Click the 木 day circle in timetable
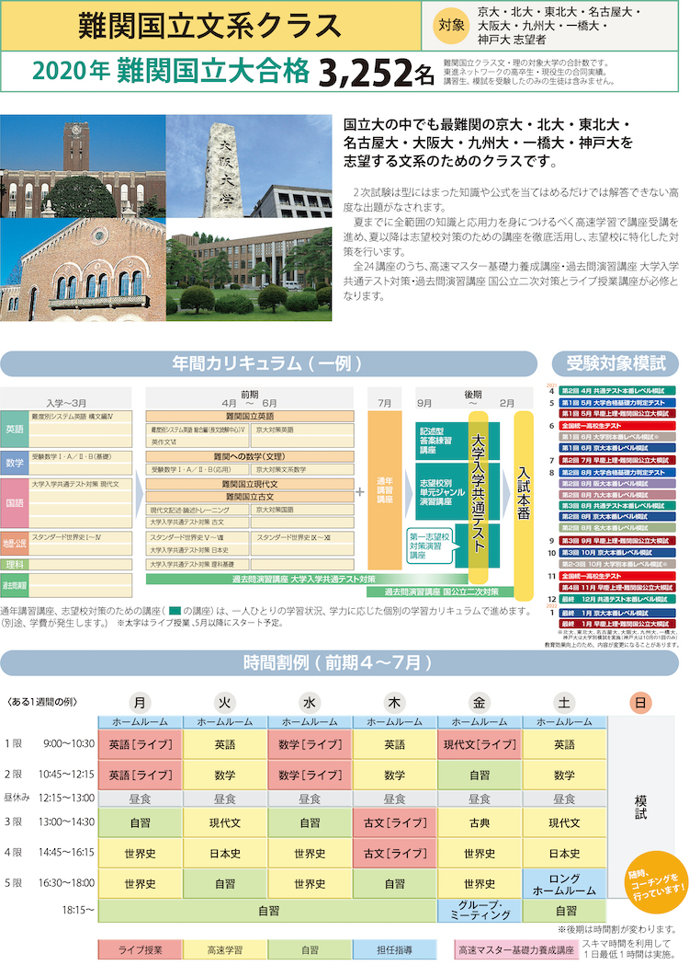 395,702
